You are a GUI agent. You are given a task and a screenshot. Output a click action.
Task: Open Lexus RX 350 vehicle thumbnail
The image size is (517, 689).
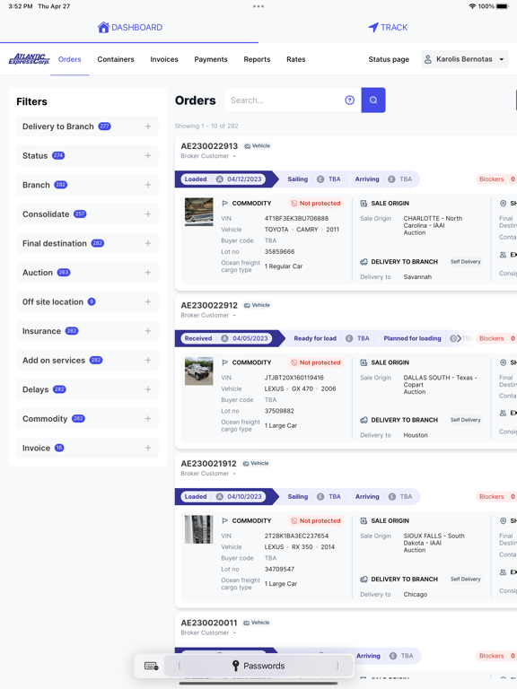tap(198, 529)
